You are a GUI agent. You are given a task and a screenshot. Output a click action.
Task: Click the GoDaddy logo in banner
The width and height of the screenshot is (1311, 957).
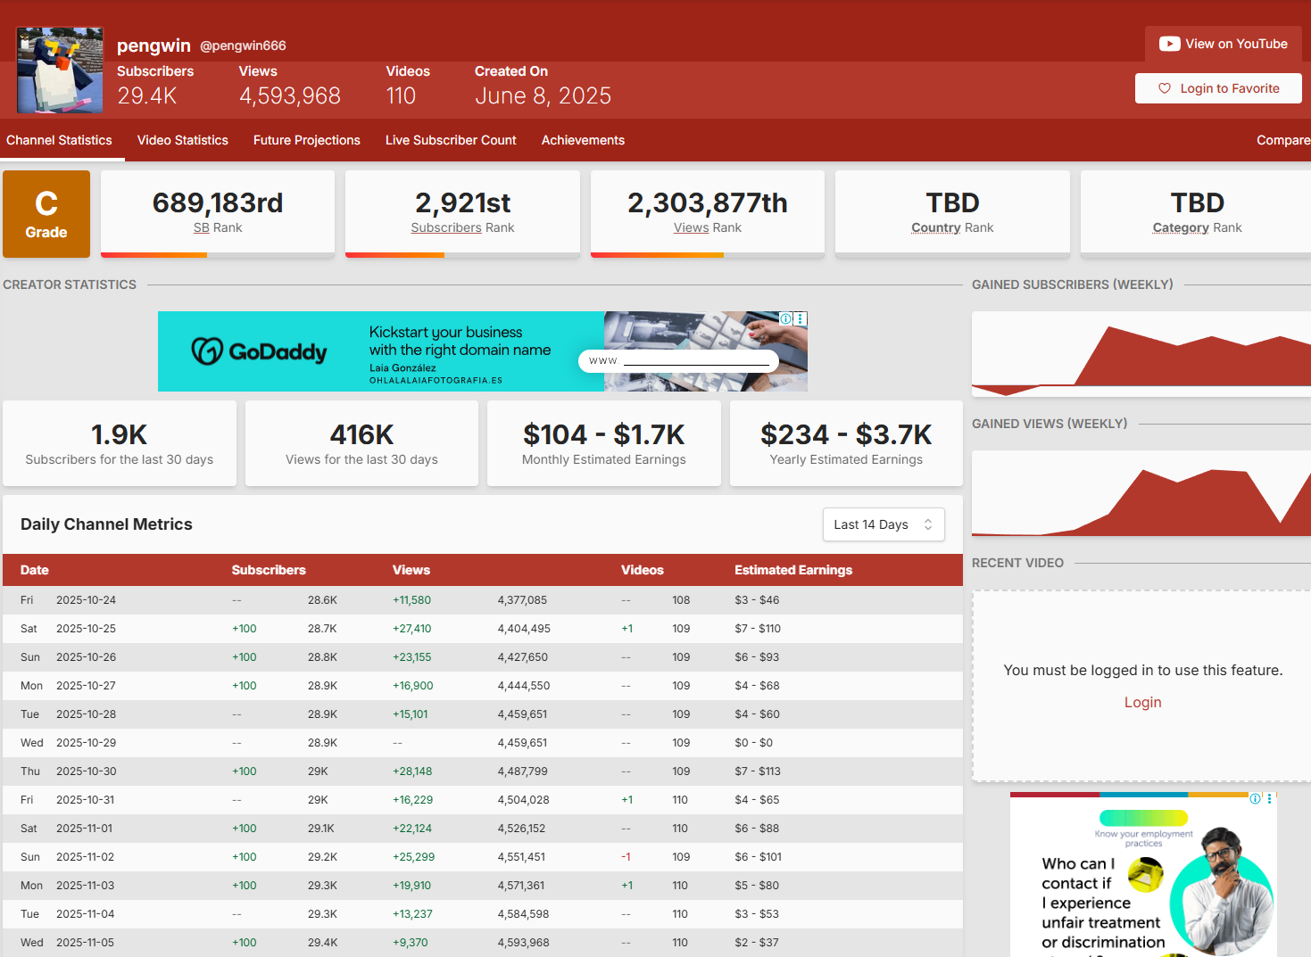pyautogui.click(x=260, y=351)
